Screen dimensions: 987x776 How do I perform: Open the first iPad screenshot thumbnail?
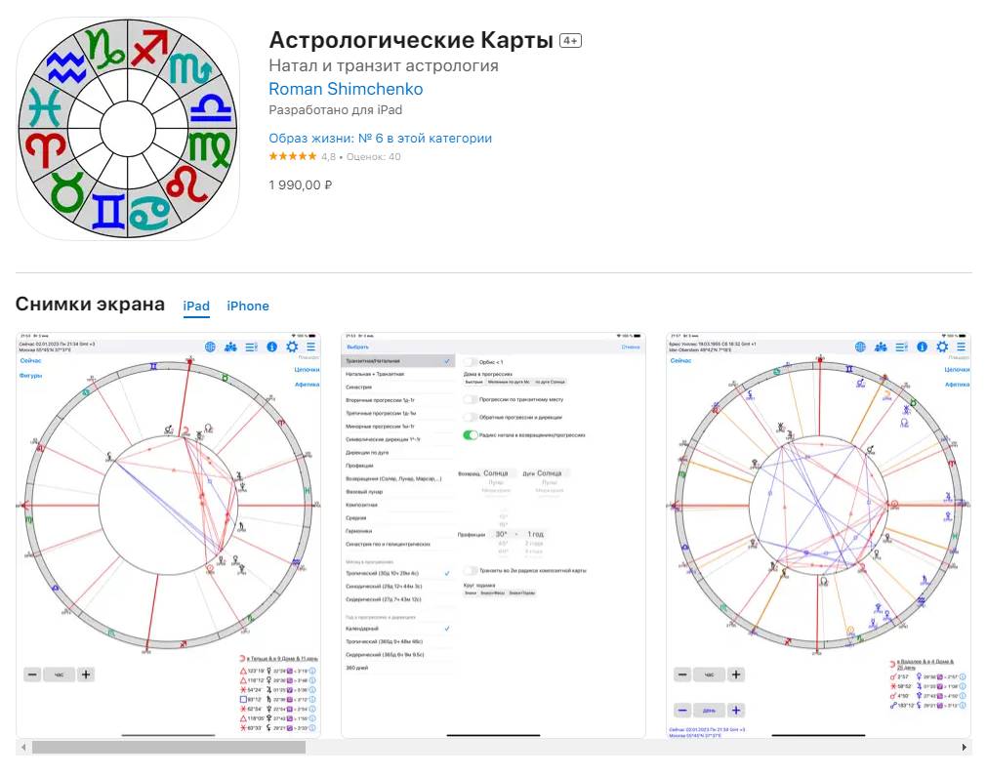point(168,535)
